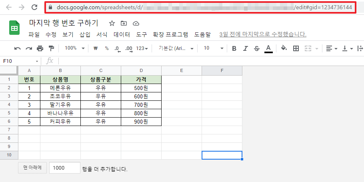
Task: Decrease decimal places
Action: tap(118, 48)
